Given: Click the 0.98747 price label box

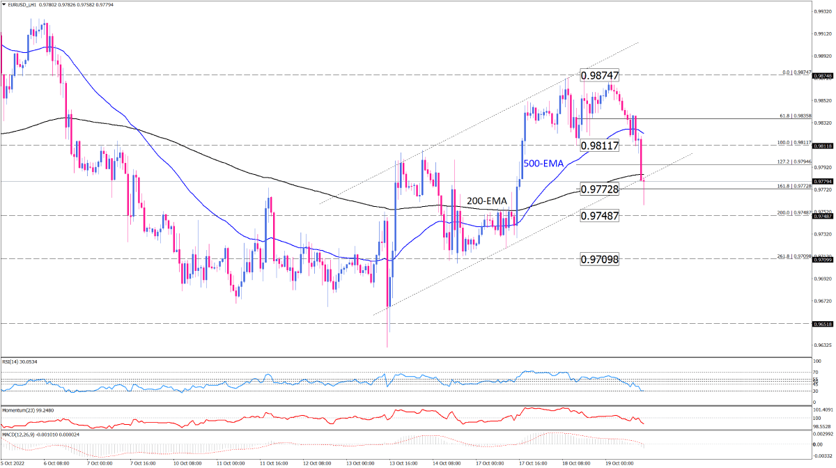Looking at the screenshot, I should coord(599,75).
